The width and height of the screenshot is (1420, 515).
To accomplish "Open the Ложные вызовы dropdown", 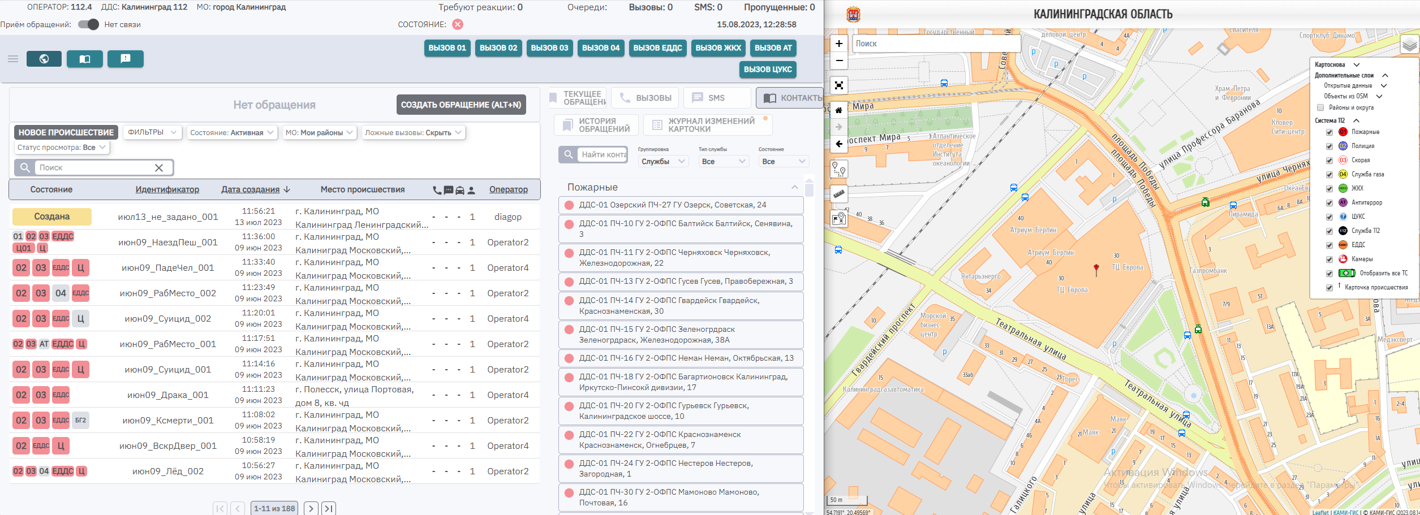I will pyautogui.click(x=413, y=132).
